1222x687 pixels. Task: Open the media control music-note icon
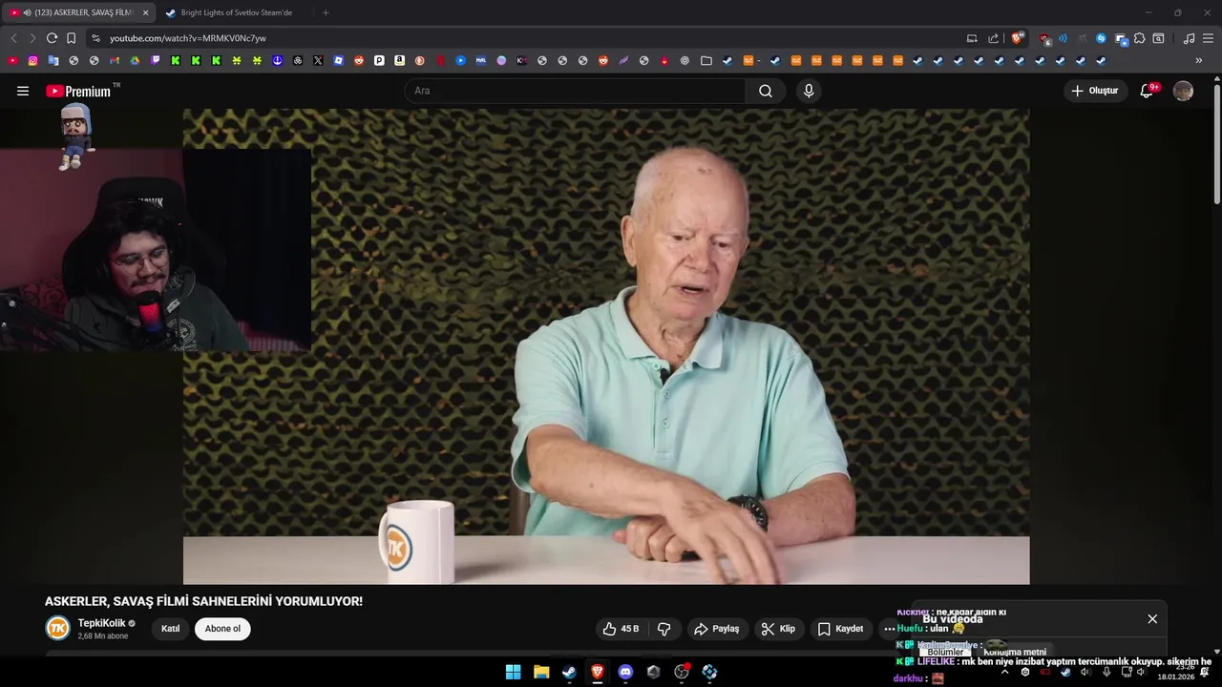click(x=1189, y=38)
